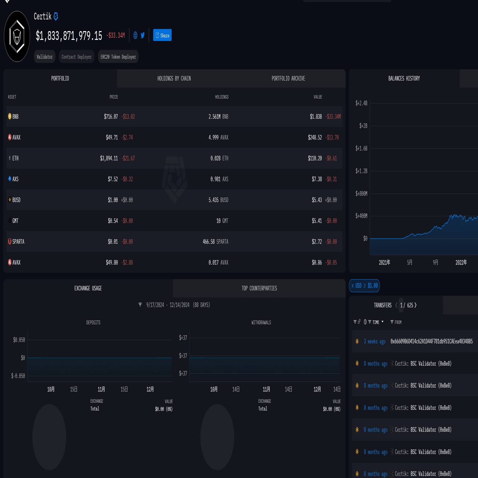Click the BUSD token icon

[x=10, y=200]
